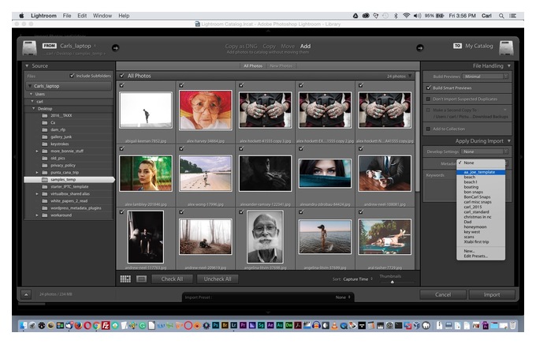Screen dimensions: 536x344
Task: Select the alexandru-zdrobau-84424.jpg thumbnail
Action: tap(325, 174)
